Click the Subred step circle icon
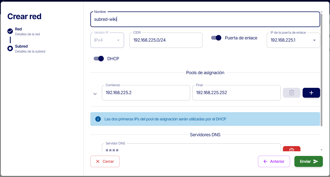This screenshot has height=177, width=330. tap(10, 48)
